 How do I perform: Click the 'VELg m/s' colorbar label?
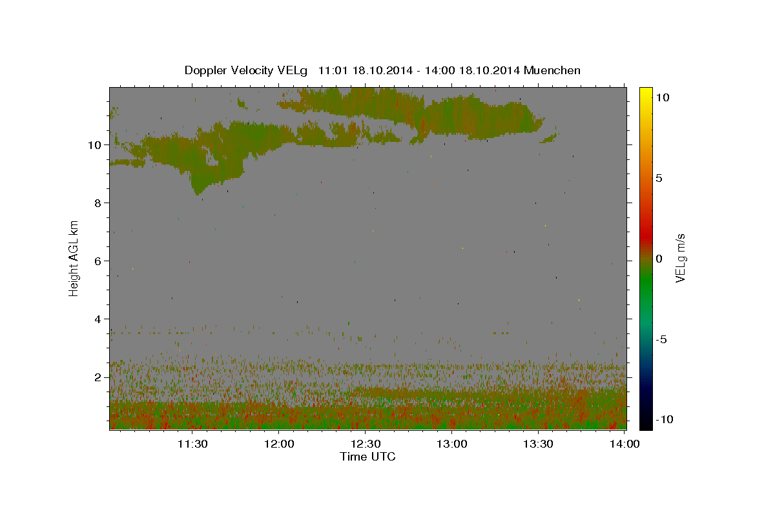coord(680,259)
